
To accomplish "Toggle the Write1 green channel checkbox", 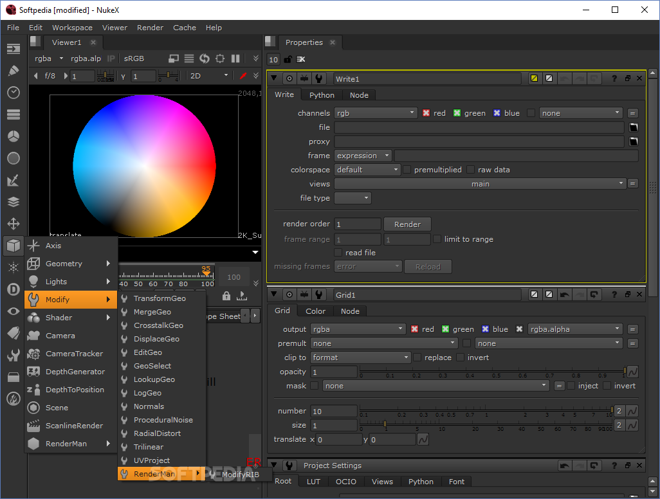I will (457, 113).
